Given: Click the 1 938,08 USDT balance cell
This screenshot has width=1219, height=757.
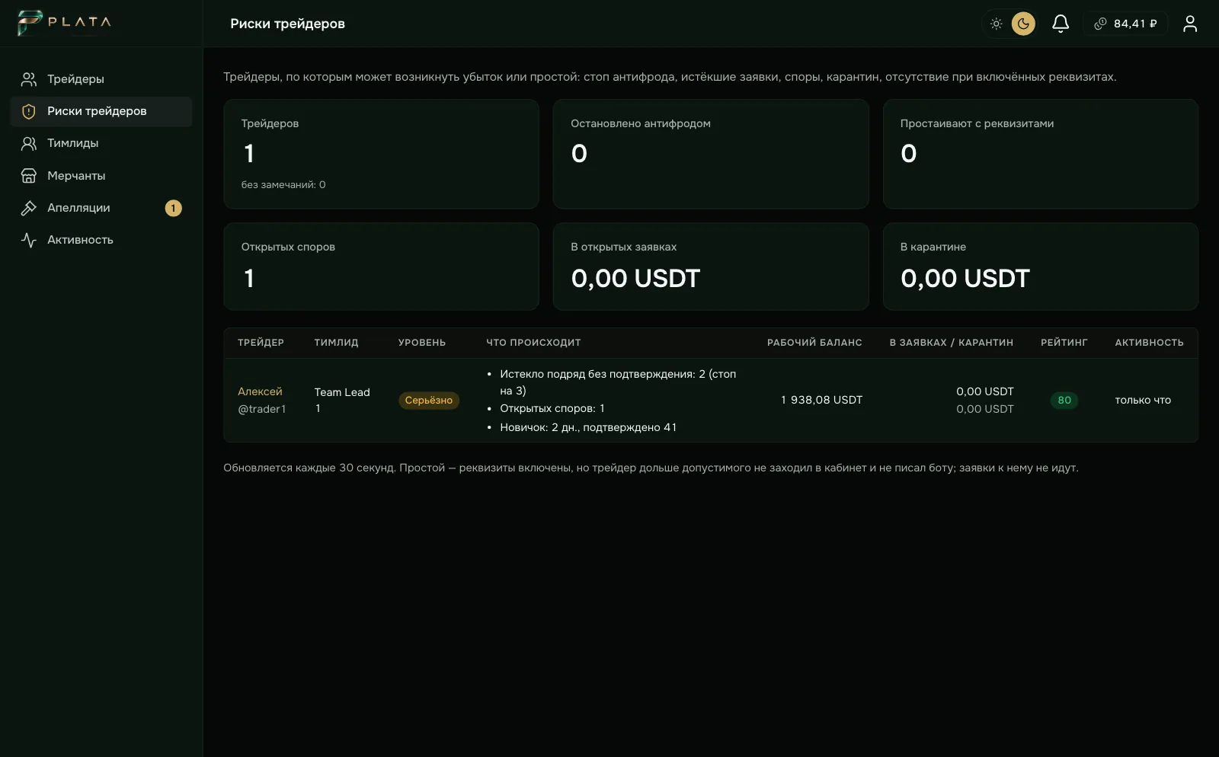Looking at the screenshot, I should (x=821, y=401).
